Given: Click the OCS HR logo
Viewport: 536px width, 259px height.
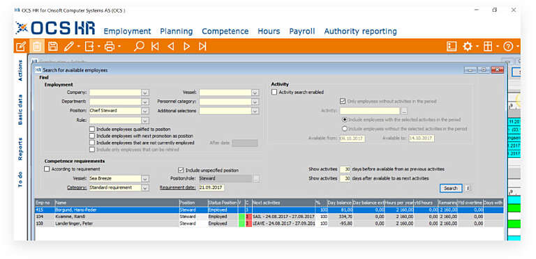Looking at the screenshot, I should pos(55,28).
